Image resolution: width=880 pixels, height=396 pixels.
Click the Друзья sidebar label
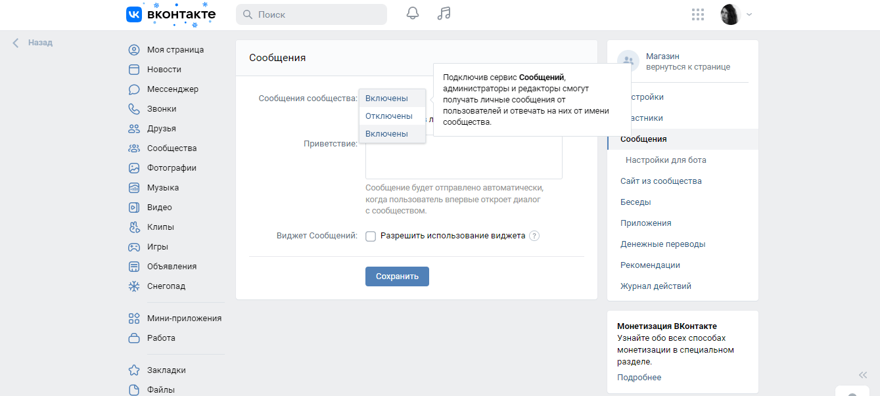(162, 129)
